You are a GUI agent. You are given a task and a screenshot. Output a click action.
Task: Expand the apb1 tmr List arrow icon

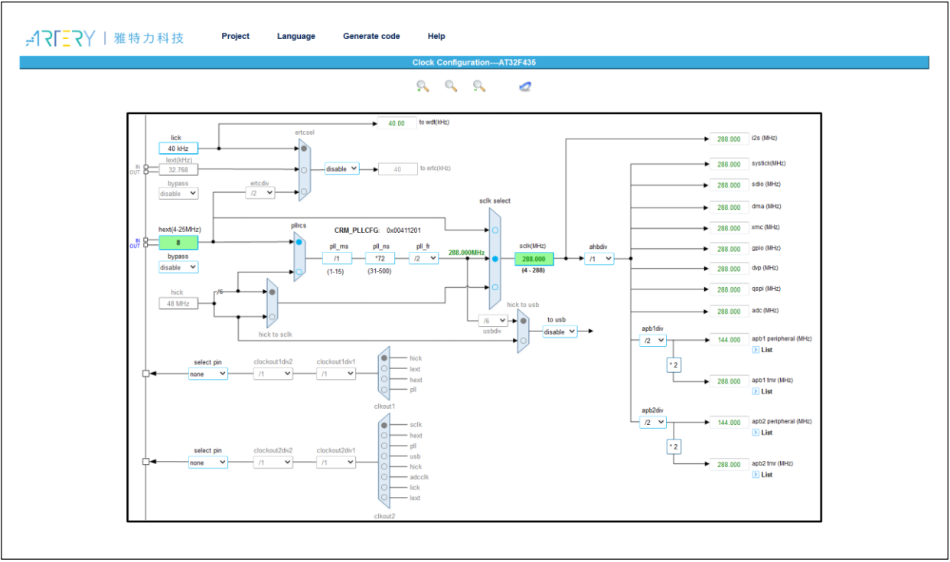[756, 391]
